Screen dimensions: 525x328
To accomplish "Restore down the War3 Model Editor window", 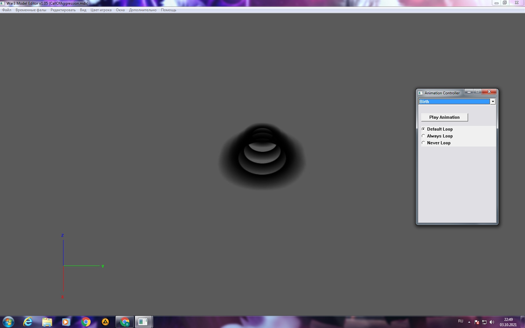I will click(505, 3).
